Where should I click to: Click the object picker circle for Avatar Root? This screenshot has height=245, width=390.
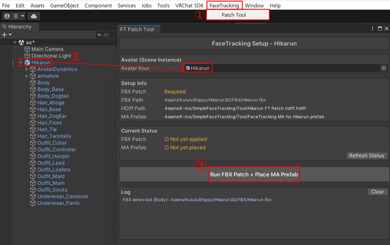pyautogui.click(x=384, y=68)
